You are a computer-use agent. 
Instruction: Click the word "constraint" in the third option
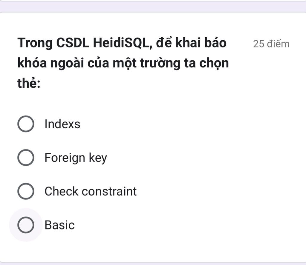(109, 191)
